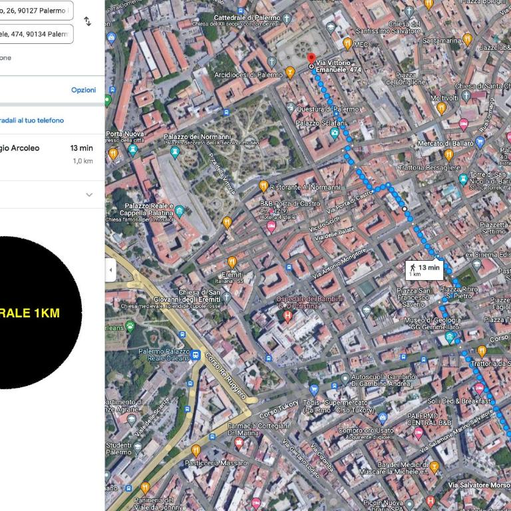Open the PALERMO CENTRAL B&B hotel marker
The width and height of the screenshot is (511, 511).
[418, 433]
